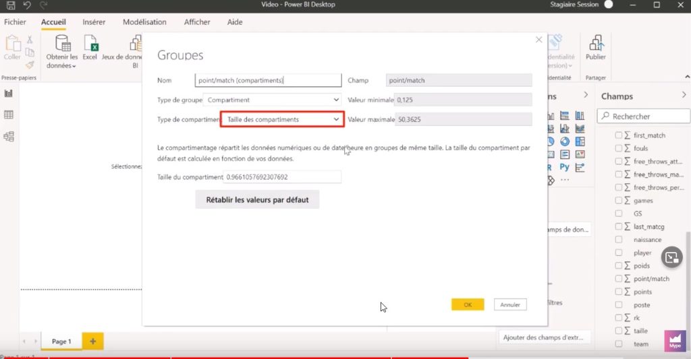Check the fouls field
Screen dimensions: 691x359
click(x=619, y=148)
